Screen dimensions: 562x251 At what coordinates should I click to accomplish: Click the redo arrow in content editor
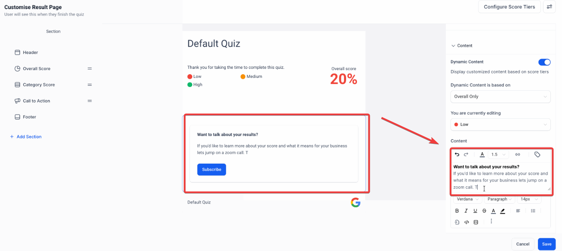pos(466,155)
